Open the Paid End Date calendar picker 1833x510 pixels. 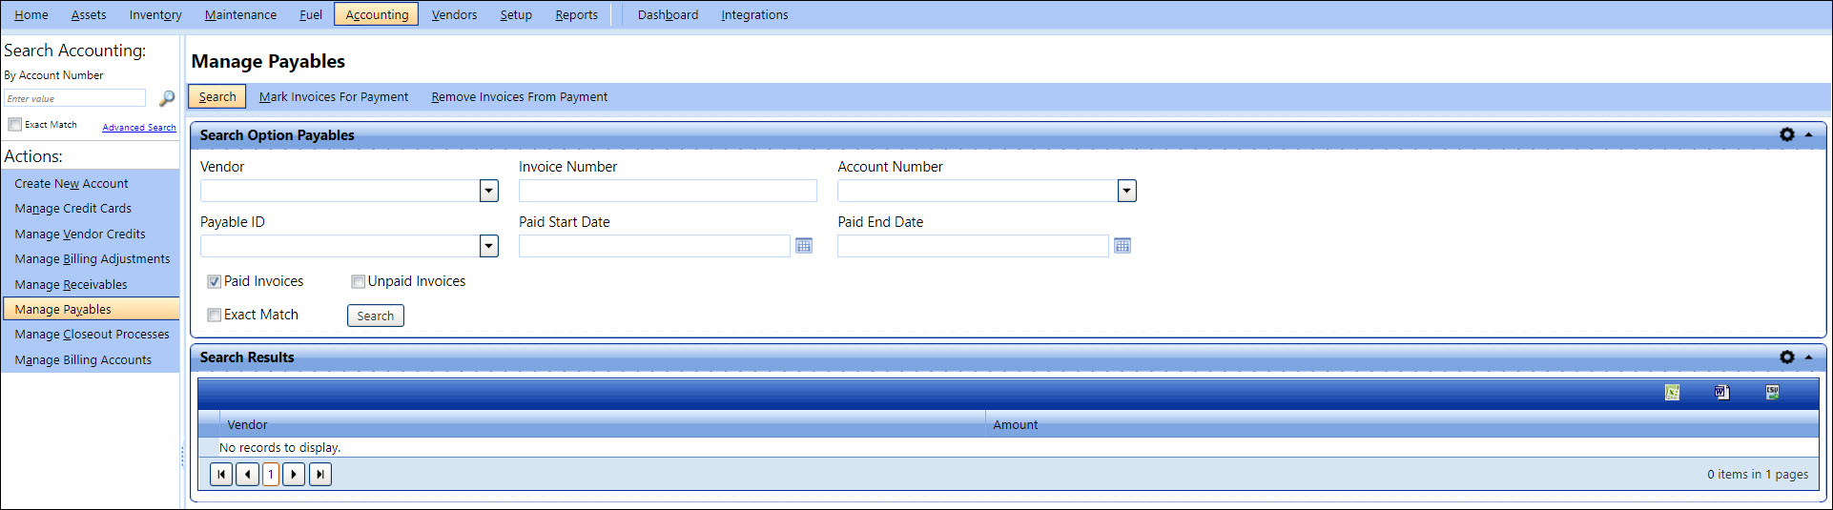[x=1122, y=246]
